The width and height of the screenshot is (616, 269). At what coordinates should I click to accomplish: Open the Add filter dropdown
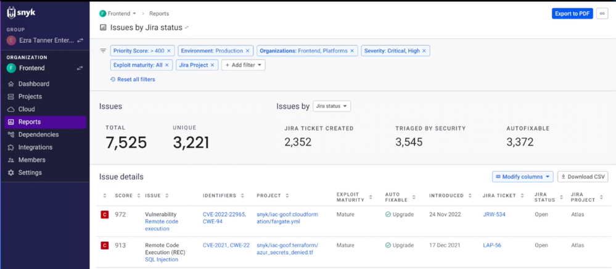244,65
